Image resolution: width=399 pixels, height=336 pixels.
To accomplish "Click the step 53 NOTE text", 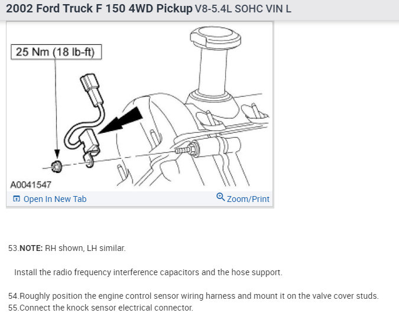I will coord(67,248).
